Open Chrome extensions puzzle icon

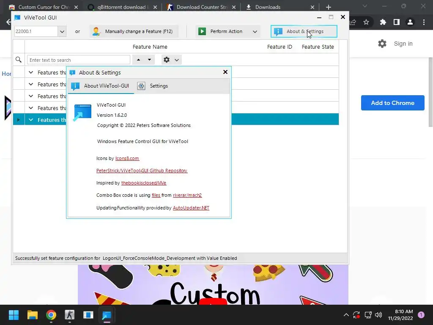tap(383, 22)
